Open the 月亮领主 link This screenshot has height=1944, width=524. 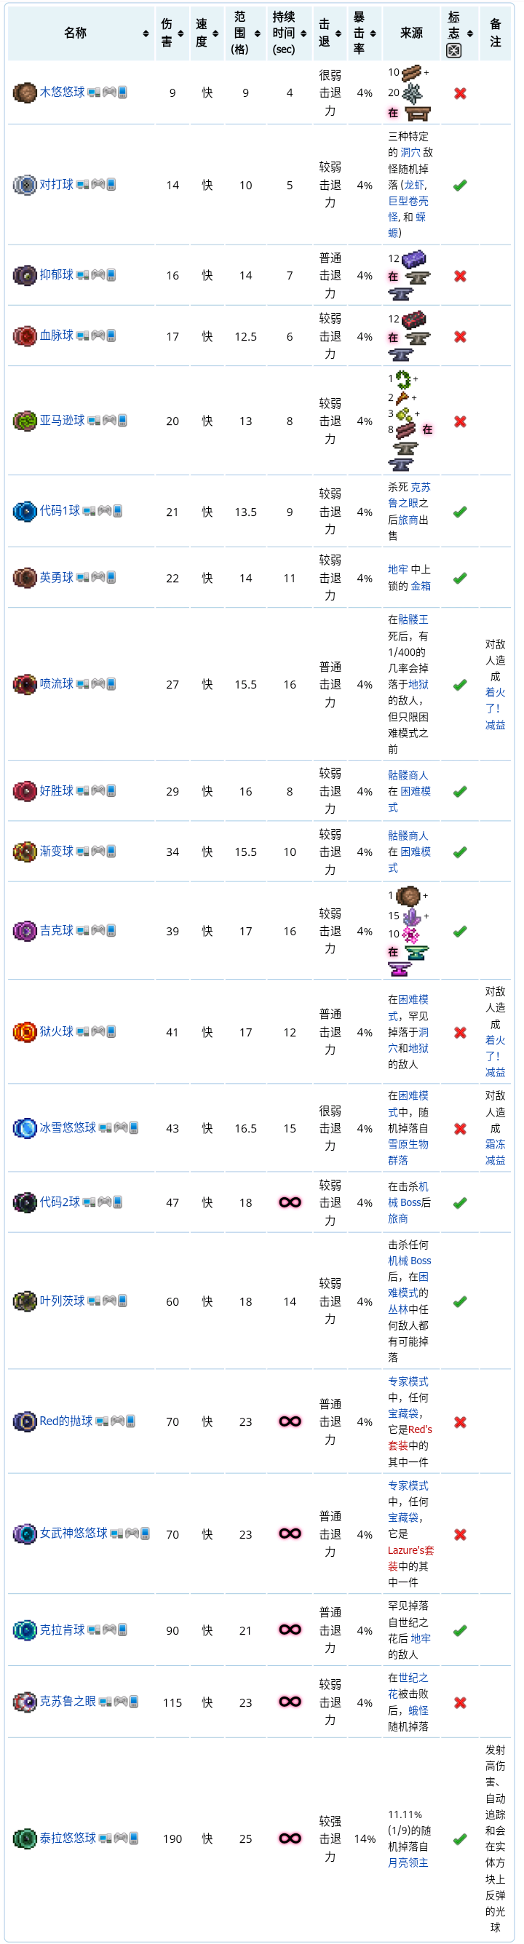(x=408, y=1862)
